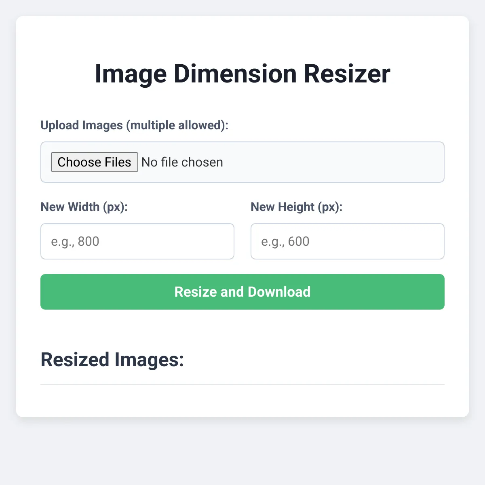The height and width of the screenshot is (485, 485).
Task: Click the "No file chosen" text
Action: click(182, 162)
